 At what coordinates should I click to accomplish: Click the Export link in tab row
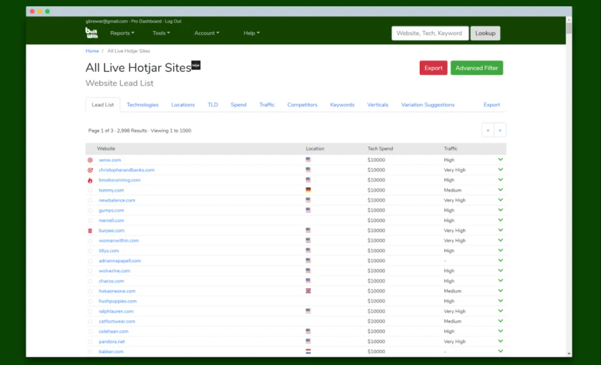pyautogui.click(x=491, y=105)
